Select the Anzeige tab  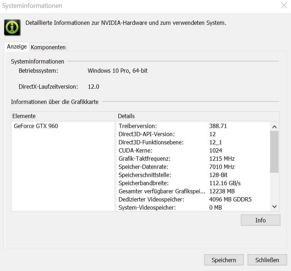tap(17, 47)
